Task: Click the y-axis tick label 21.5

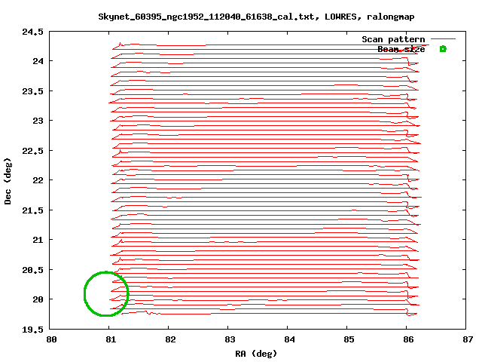Action: click(x=32, y=210)
